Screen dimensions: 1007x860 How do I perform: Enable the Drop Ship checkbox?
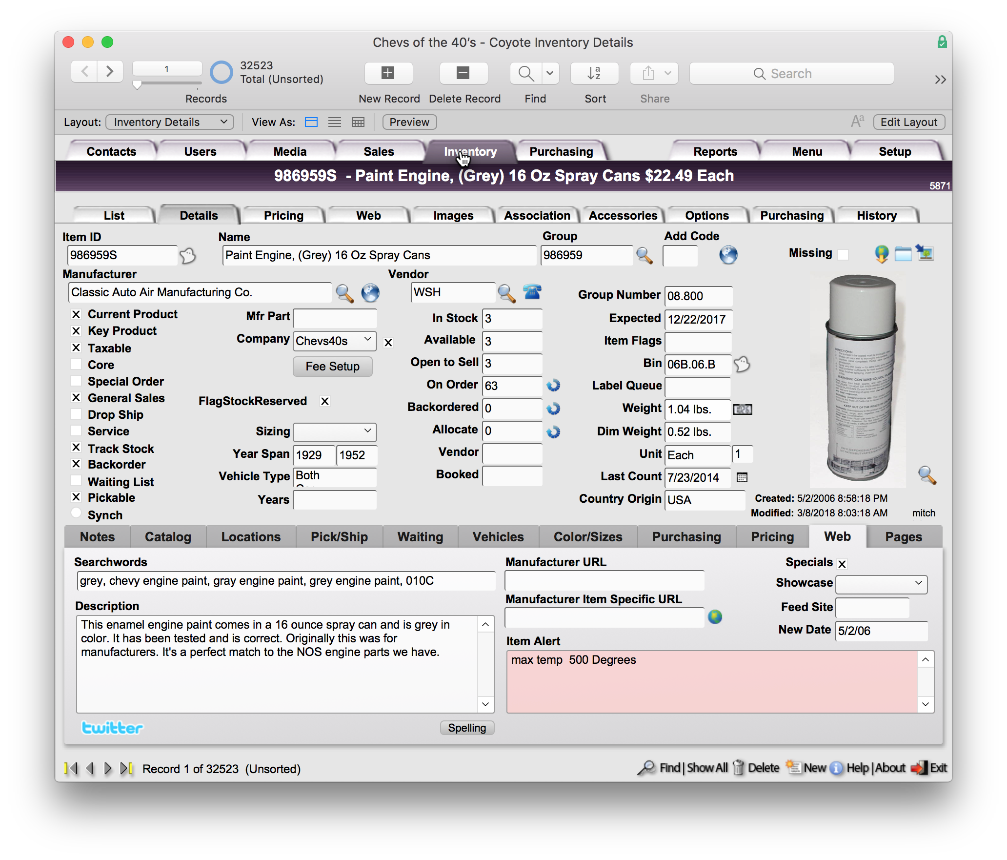click(76, 414)
